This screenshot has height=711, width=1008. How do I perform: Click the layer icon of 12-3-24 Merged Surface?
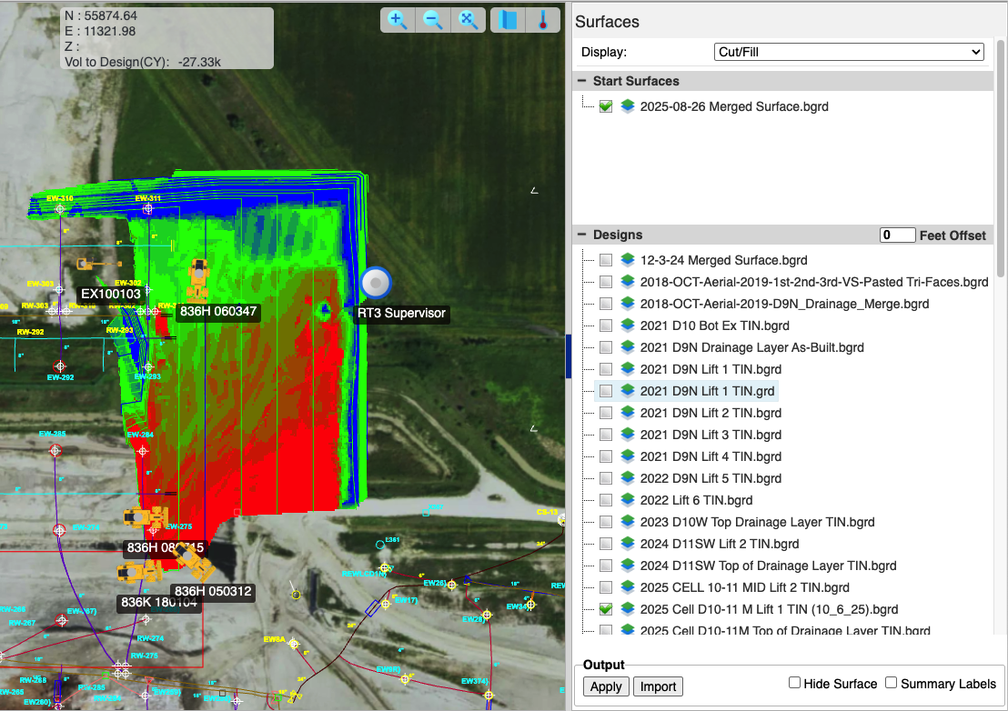[x=628, y=259]
